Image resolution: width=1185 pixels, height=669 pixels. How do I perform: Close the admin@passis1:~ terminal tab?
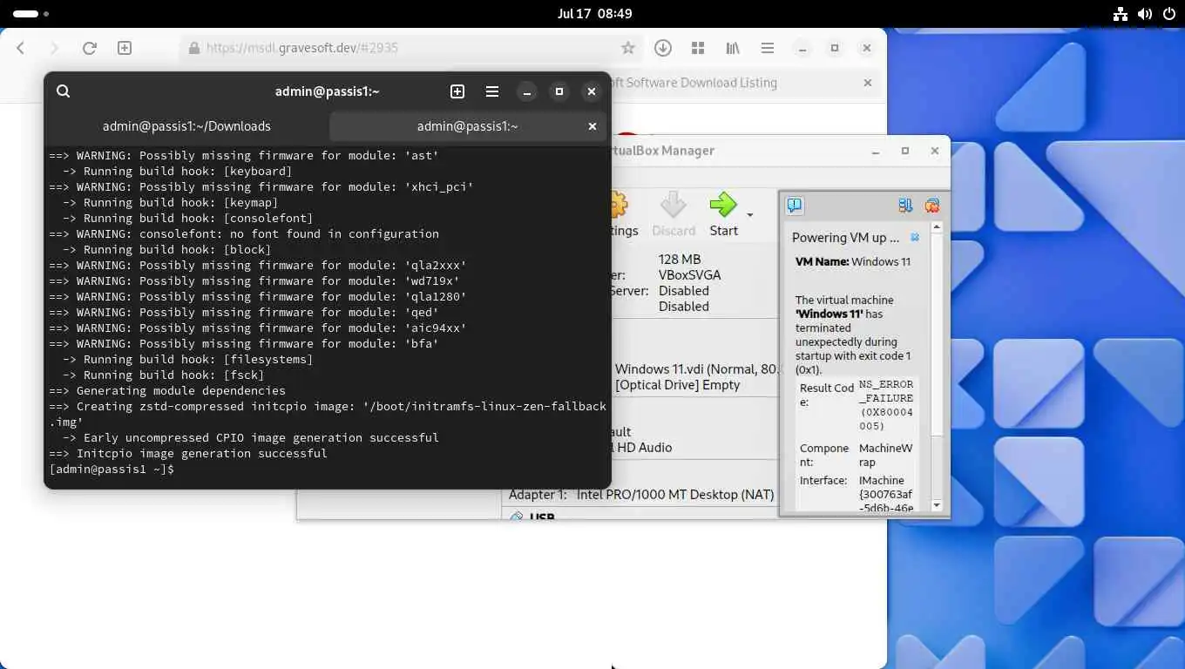tap(592, 126)
